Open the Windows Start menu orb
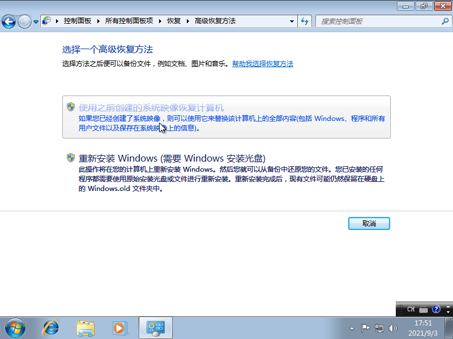 tap(15, 327)
